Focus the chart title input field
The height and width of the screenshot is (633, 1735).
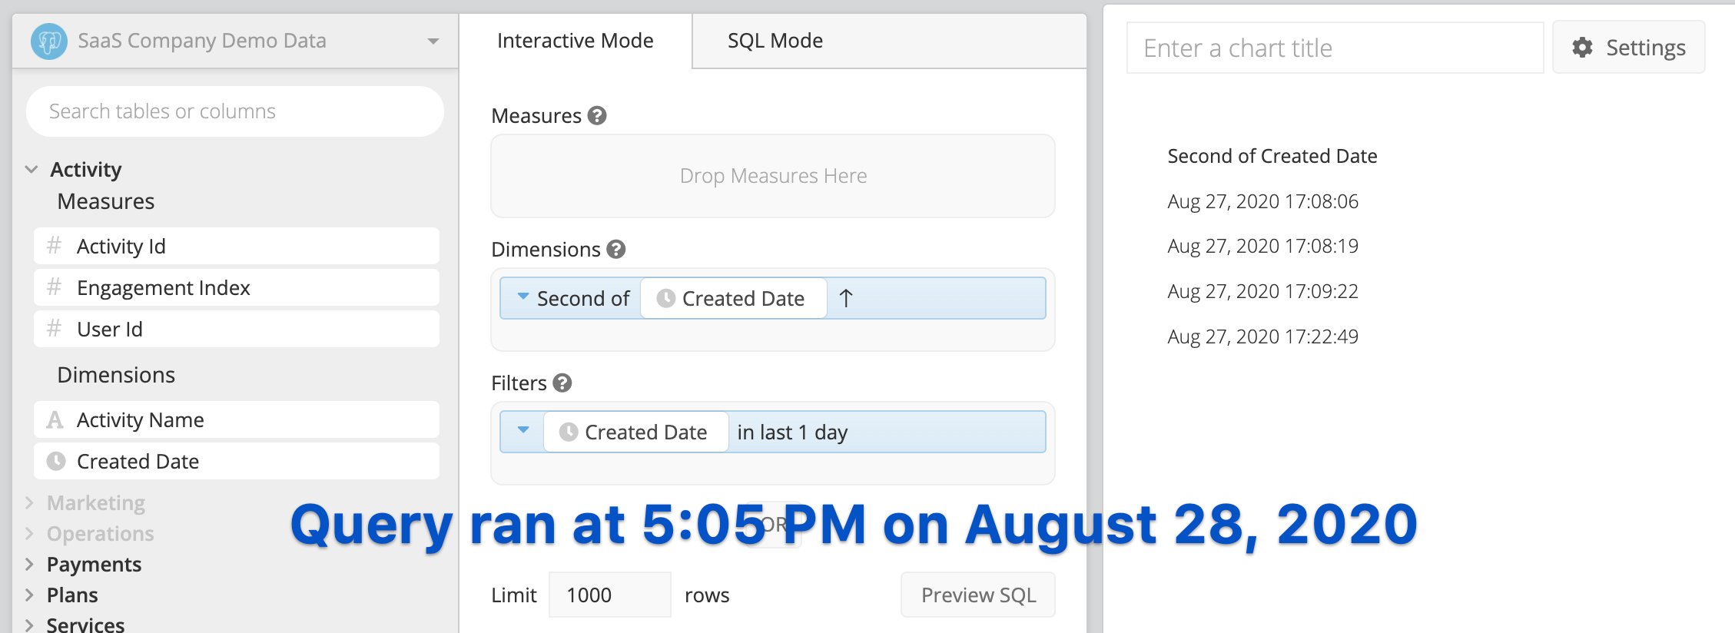click(1335, 48)
